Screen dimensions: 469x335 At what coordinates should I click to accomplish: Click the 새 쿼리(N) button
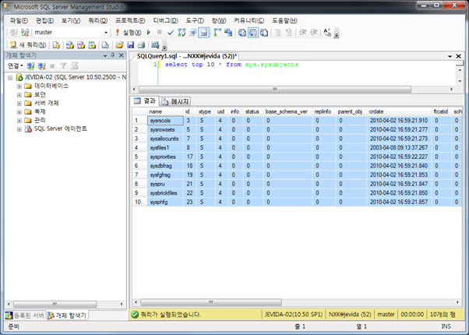(28, 45)
